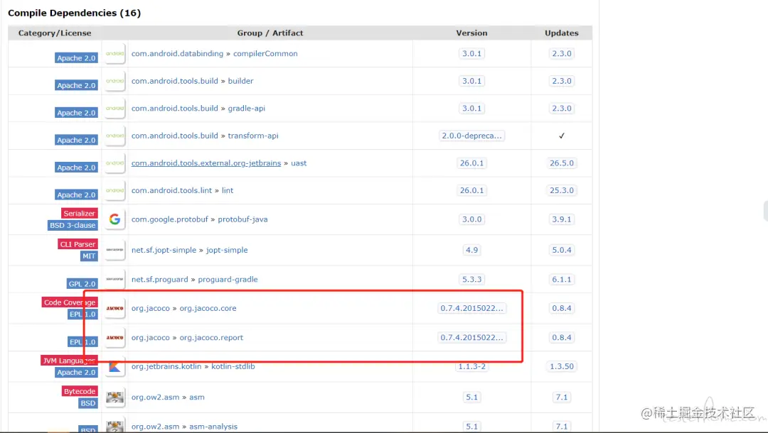Screen dimensions: 768x433
Task: Open the transform-api artifact link
Action: click(x=252, y=136)
